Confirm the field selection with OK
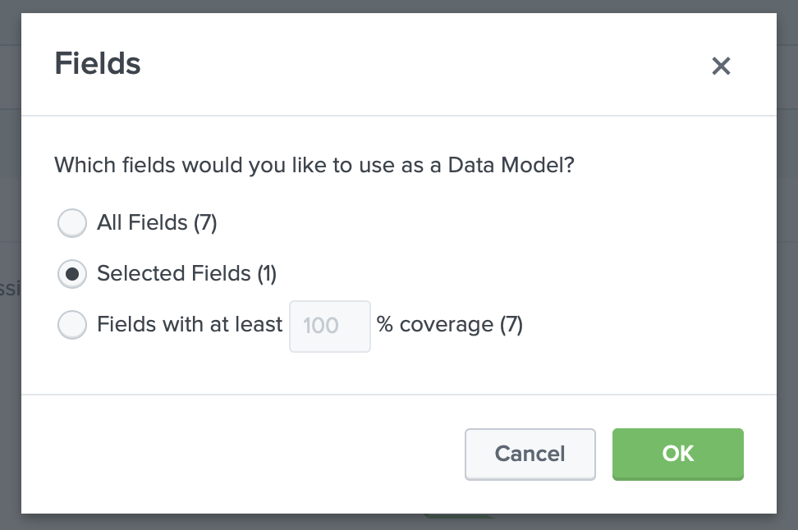The image size is (798, 530). [677, 454]
